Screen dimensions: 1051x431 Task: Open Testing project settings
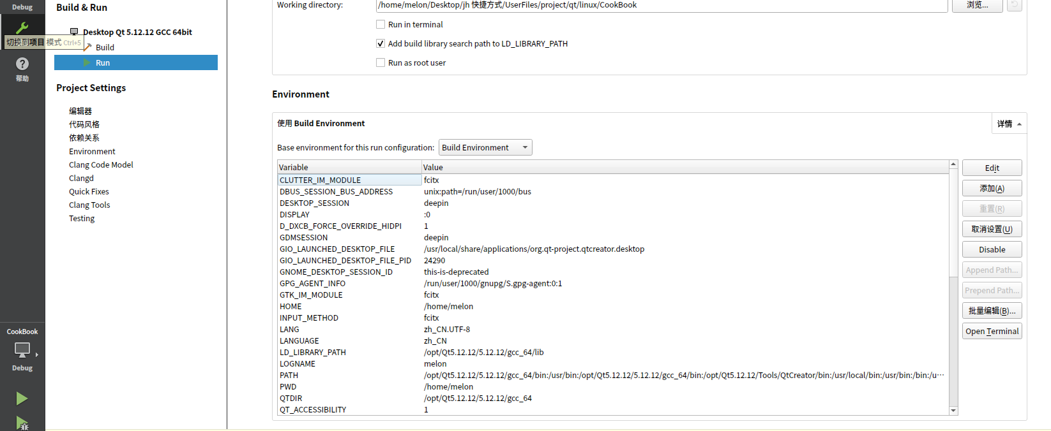(82, 218)
